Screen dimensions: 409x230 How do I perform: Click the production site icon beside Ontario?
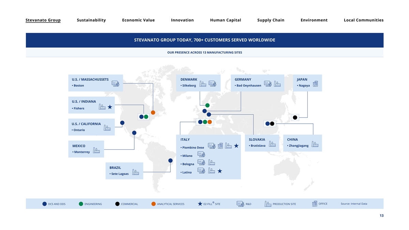coord(107,127)
